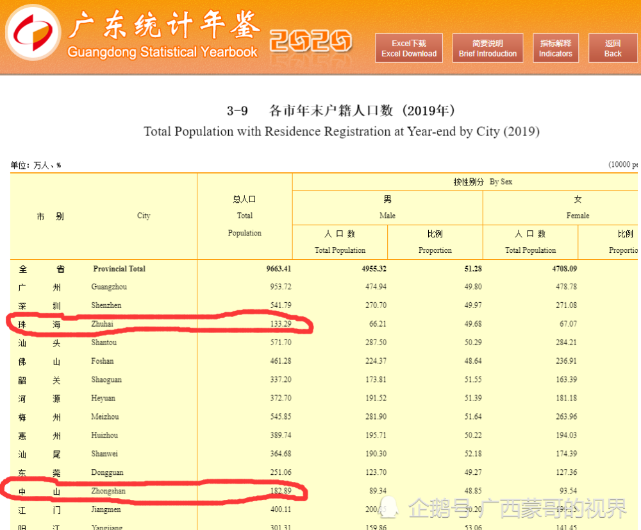
Task: Open the Indicators explanation button
Action: click(556, 48)
